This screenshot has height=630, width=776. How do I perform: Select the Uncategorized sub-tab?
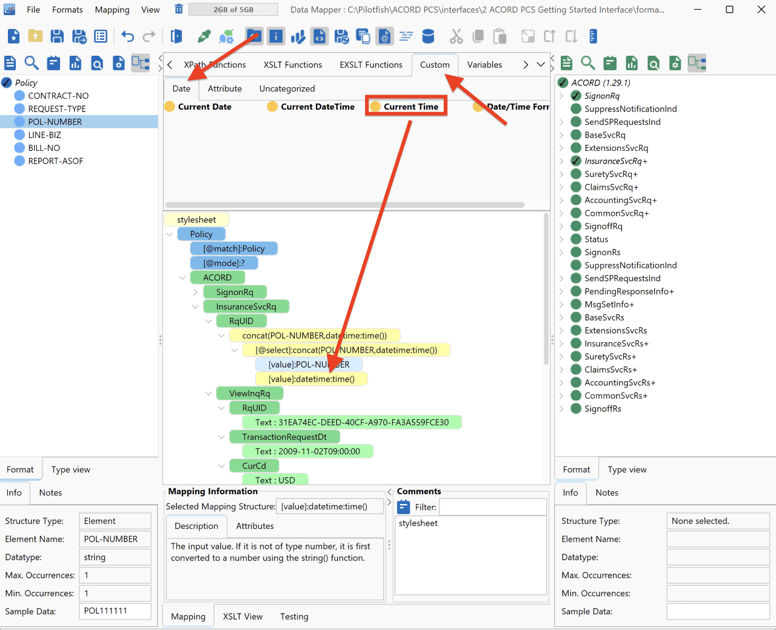click(287, 88)
